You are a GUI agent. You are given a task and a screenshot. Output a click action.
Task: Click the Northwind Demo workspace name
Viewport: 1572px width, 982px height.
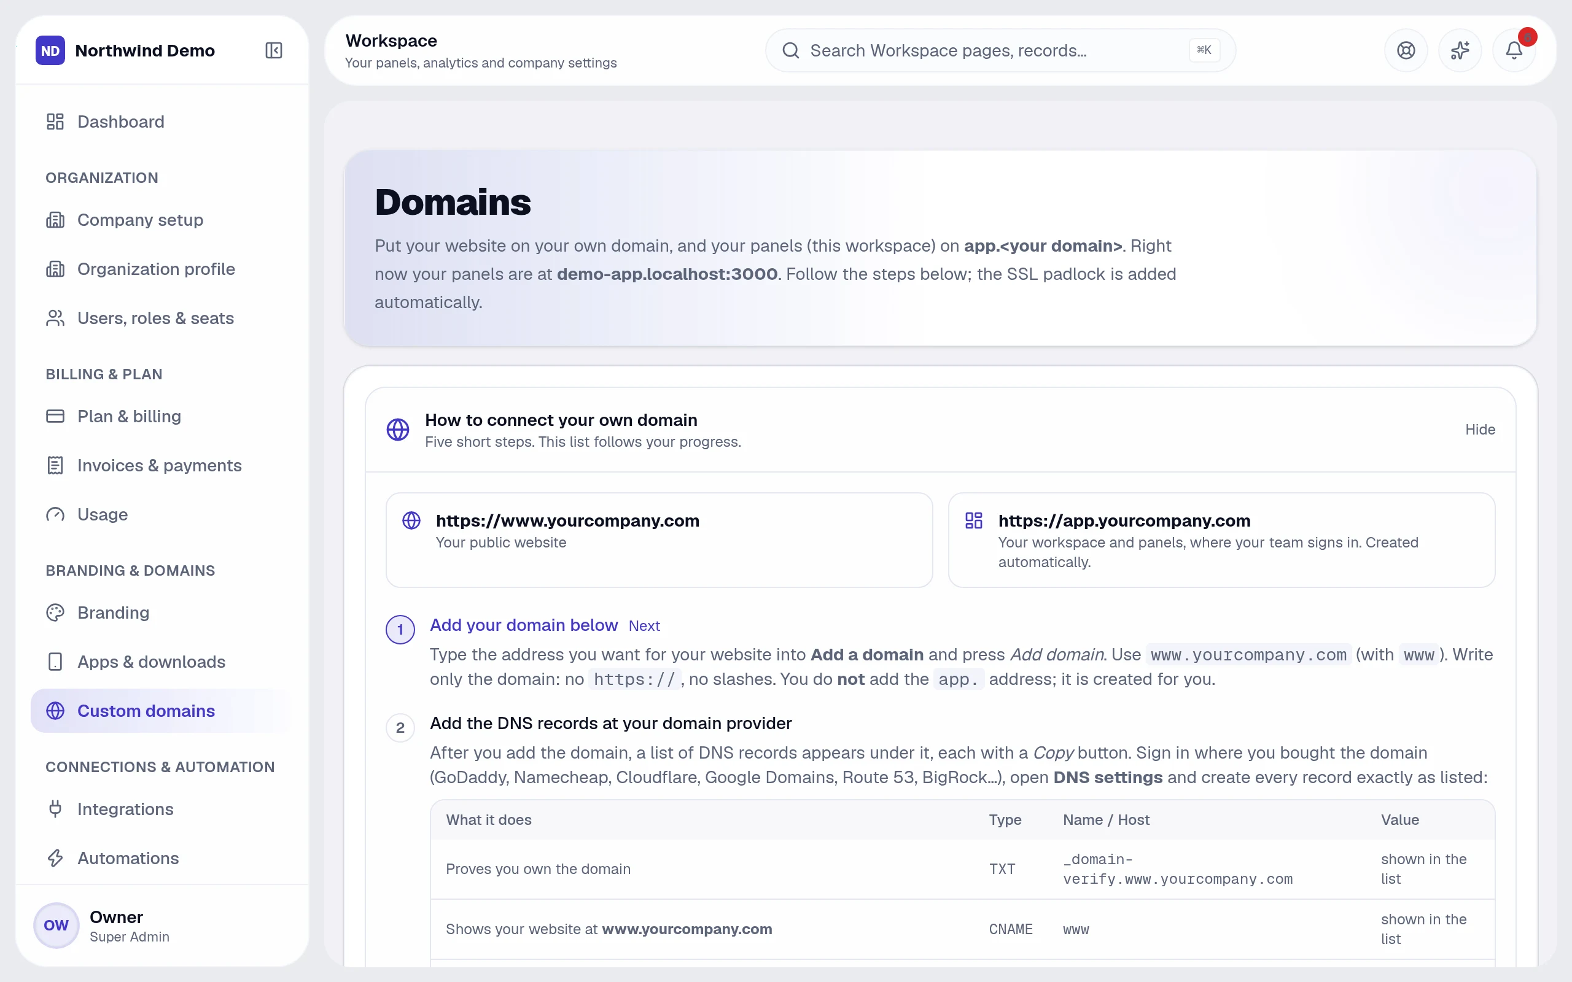click(145, 50)
